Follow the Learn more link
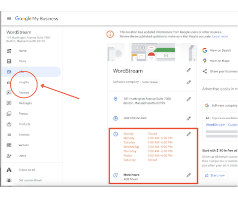This screenshot has height=198, width=238. pos(220,36)
